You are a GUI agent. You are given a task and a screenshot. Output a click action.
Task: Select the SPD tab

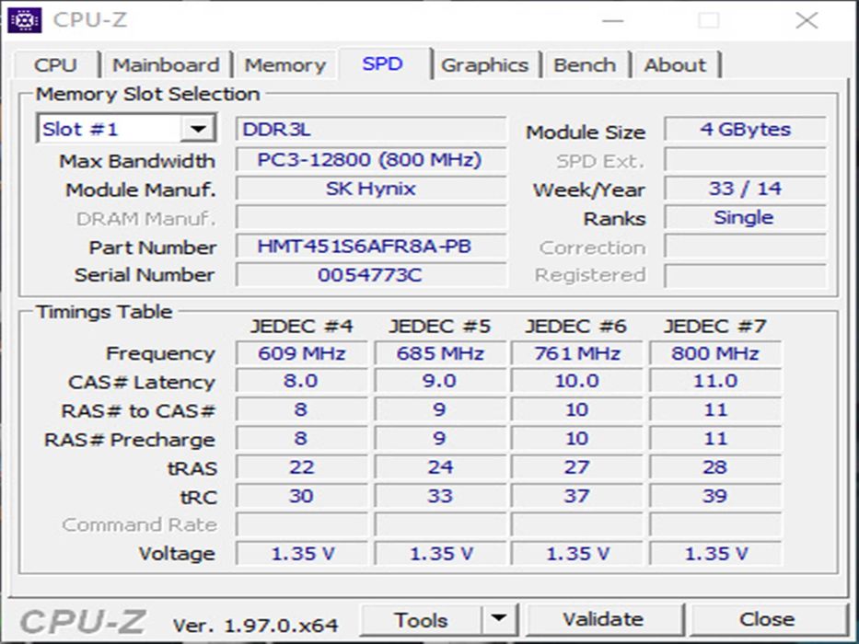(383, 64)
